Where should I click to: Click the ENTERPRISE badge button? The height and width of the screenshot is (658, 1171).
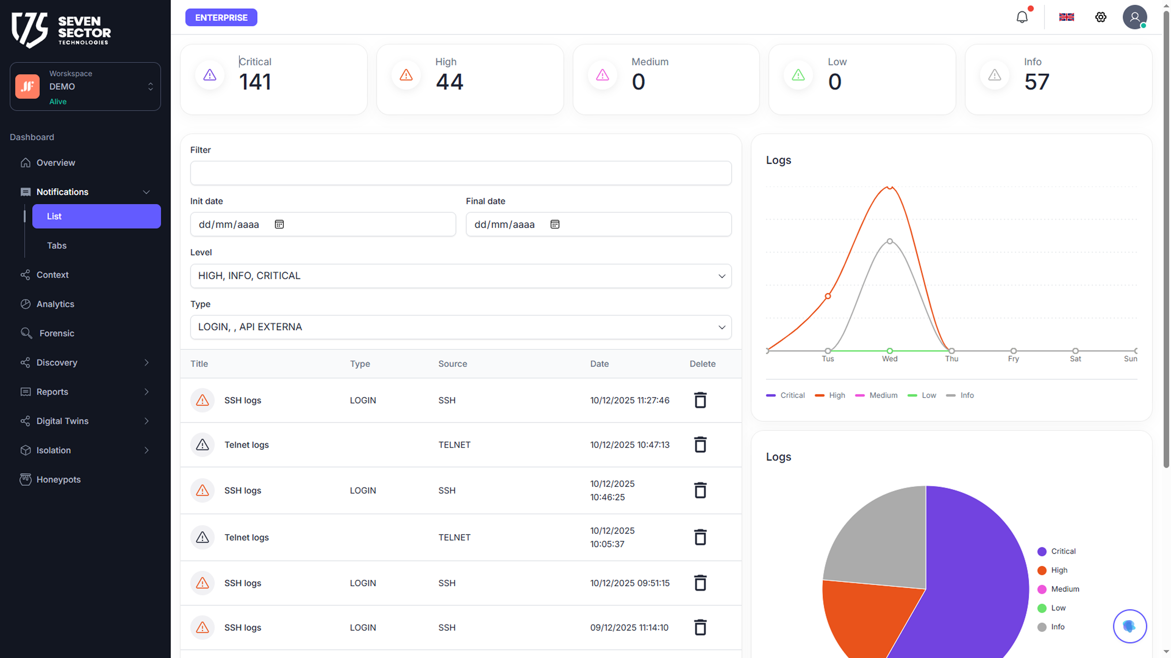tap(221, 17)
